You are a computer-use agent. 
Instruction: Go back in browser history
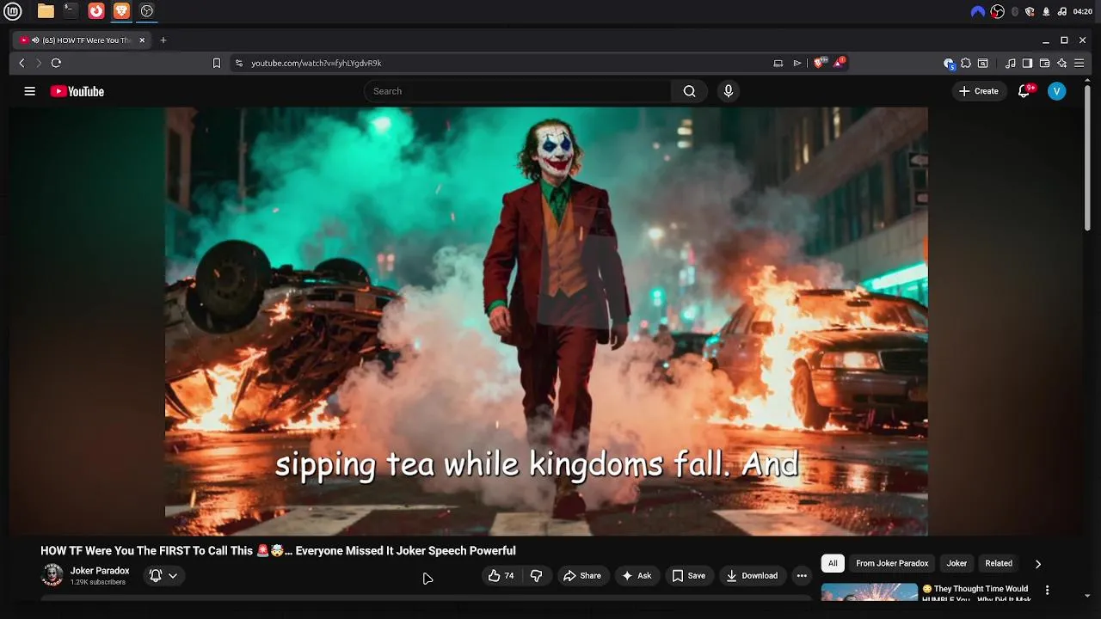[22, 63]
